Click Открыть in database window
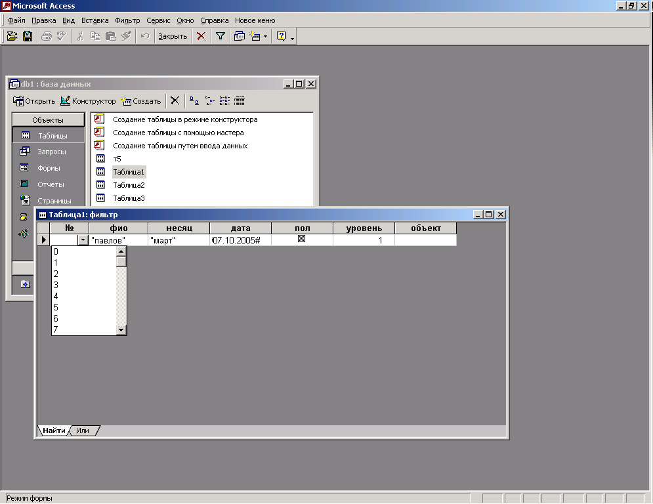The width and height of the screenshot is (653, 504). pos(34,101)
